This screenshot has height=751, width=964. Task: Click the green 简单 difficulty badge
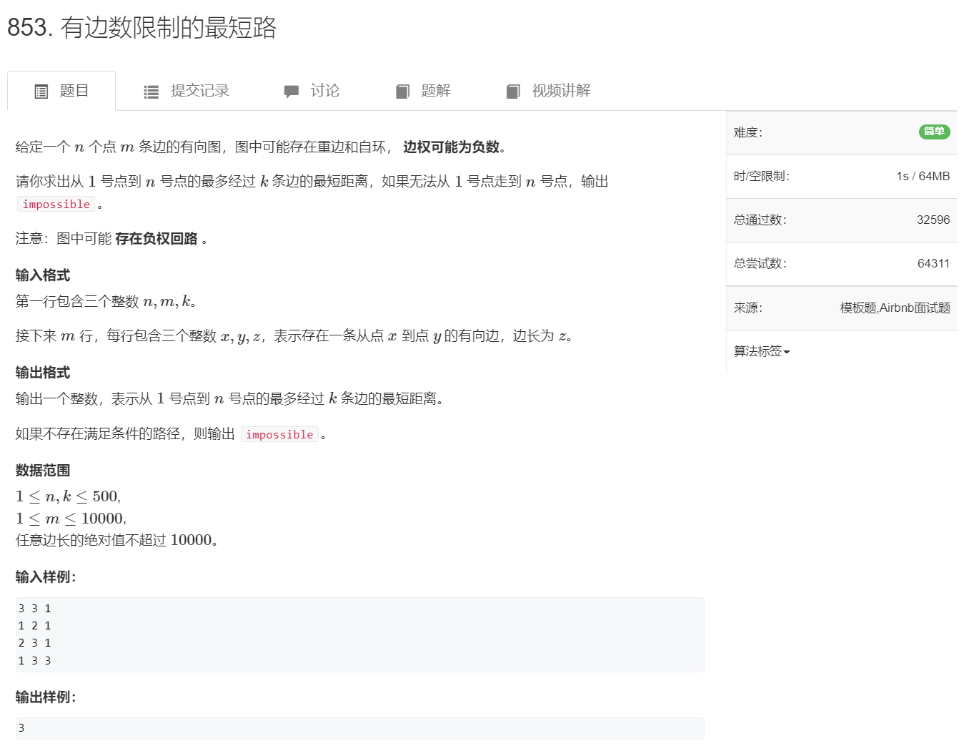933,132
